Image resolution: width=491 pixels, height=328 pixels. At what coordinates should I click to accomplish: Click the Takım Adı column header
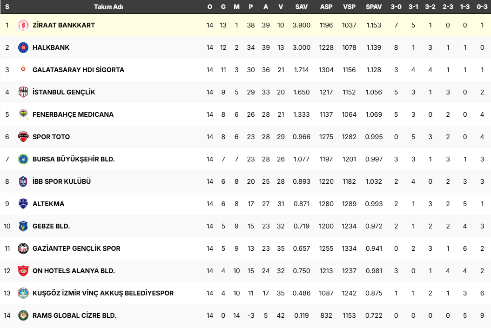(108, 7)
